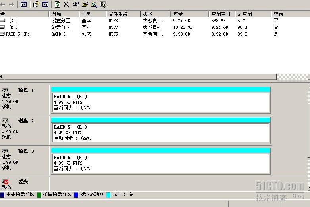Click the 9.21 GB free space cell

coord(220,27)
